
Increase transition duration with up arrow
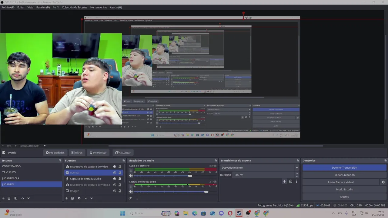tap(297, 173)
